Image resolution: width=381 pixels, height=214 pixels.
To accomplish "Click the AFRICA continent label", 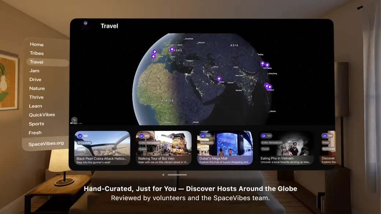I will pyautogui.click(x=168, y=101).
